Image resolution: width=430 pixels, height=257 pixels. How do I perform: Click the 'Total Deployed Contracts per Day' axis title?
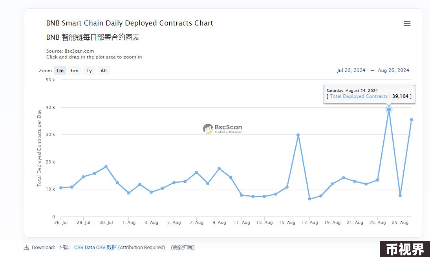(x=39, y=148)
